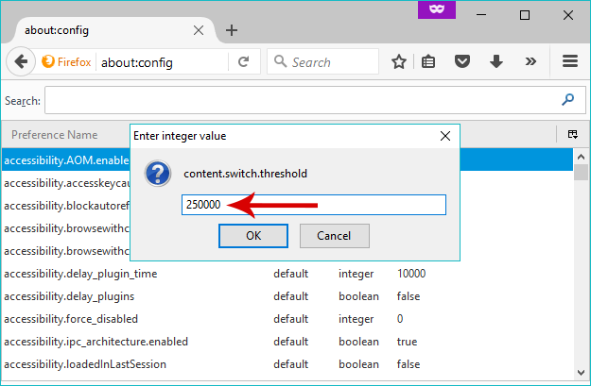Image resolution: width=591 pixels, height=386 pixels.
Task: Save page to Pocket icon
Action: tap(462, 61)
